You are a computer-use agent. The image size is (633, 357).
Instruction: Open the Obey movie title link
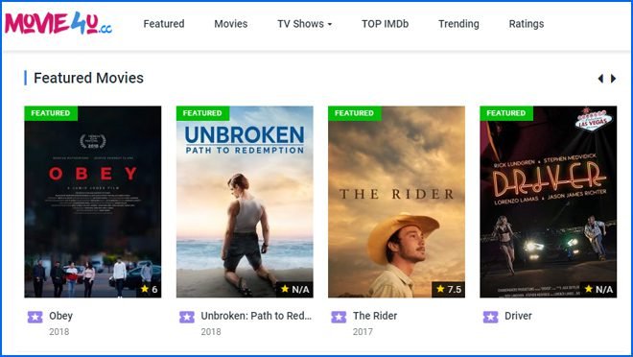tap(61, 316)
